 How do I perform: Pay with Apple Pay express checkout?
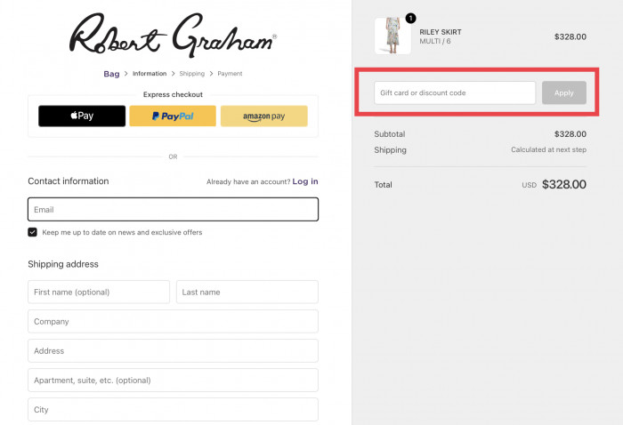coord(82,116)
